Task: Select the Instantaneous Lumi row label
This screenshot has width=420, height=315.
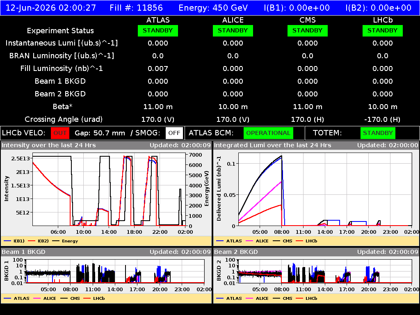Action: (62, 43)
